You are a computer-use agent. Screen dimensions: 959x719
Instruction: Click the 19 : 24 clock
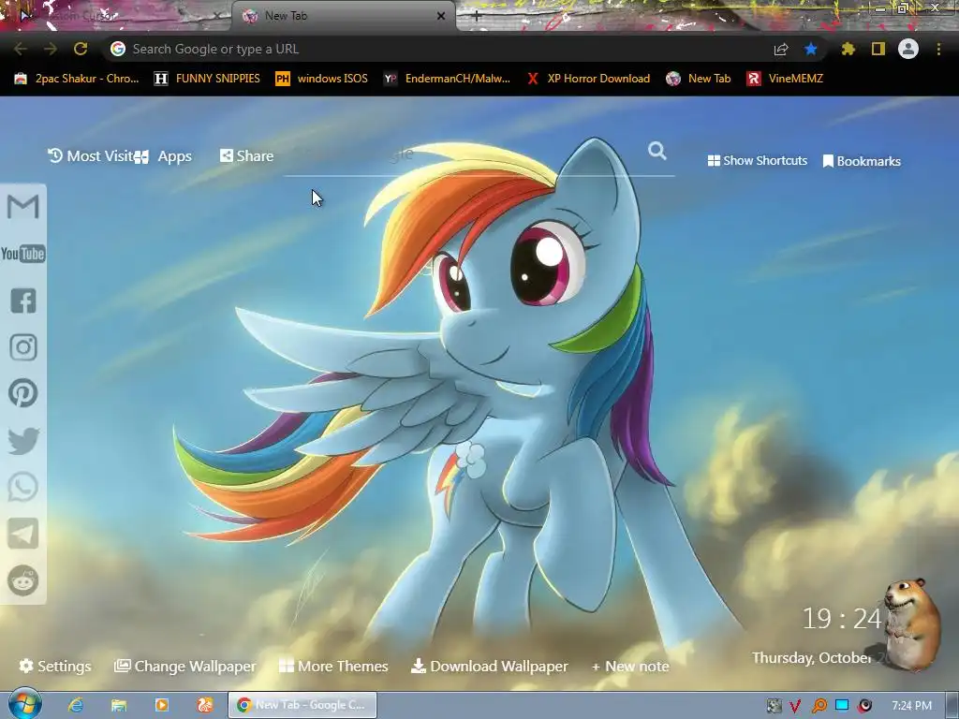pos(842,619)
